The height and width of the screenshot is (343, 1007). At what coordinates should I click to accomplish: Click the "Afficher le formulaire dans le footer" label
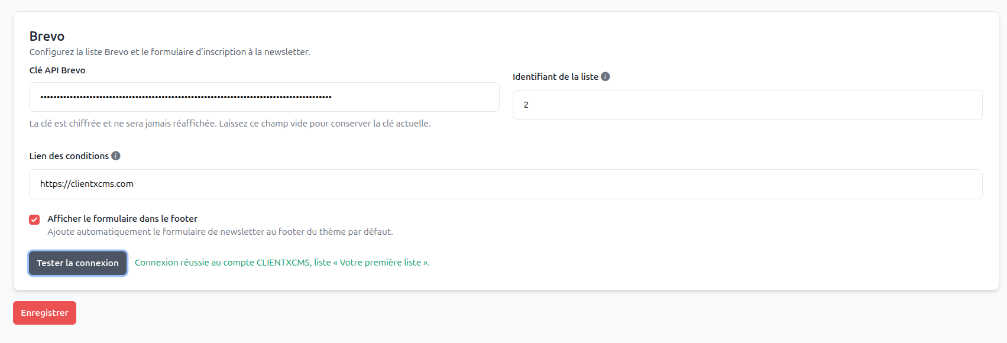pos(122,218)
